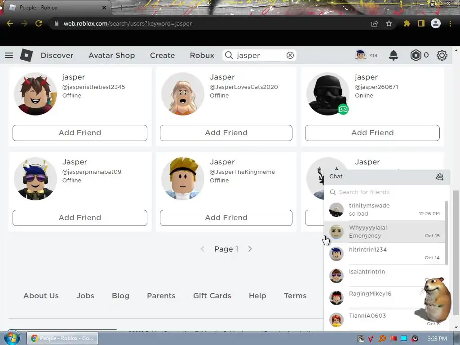Screen dimensions: 460x345
Task: Open chat with RagingMikey16
Action: (385, 298)
